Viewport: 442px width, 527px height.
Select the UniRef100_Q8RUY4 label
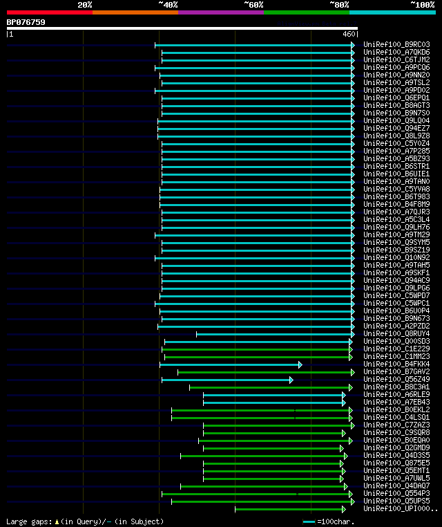coord(396,333)
